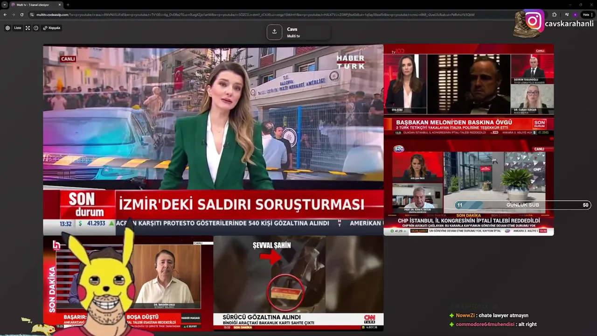Click the commodore64muhendisi chat username
Viewport: 597px width, 336px height.
click(485, 324)
